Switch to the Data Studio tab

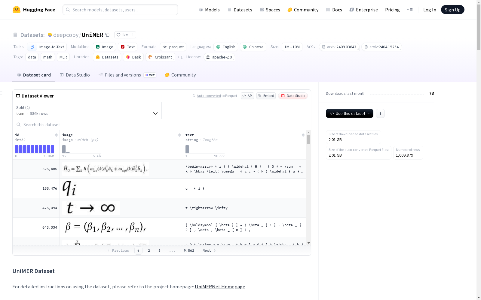coord(75,75)
